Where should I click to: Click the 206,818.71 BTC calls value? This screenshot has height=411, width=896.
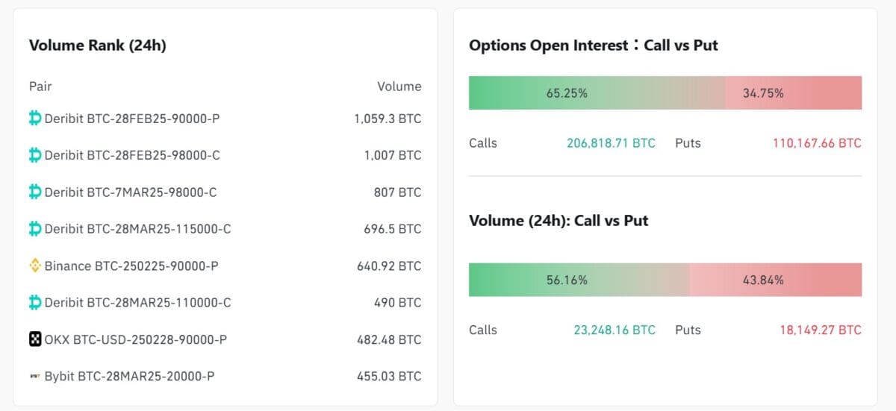click(x=611, y=143)
